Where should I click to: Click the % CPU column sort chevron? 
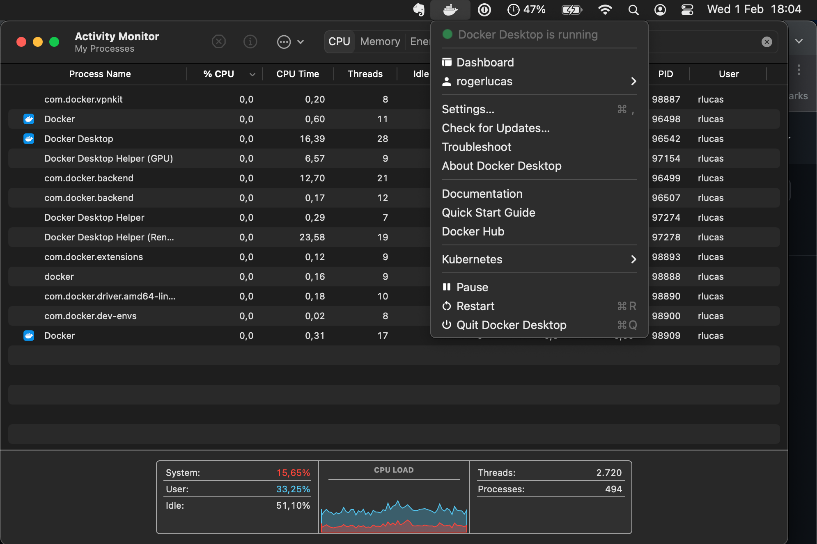coord(252,74)
